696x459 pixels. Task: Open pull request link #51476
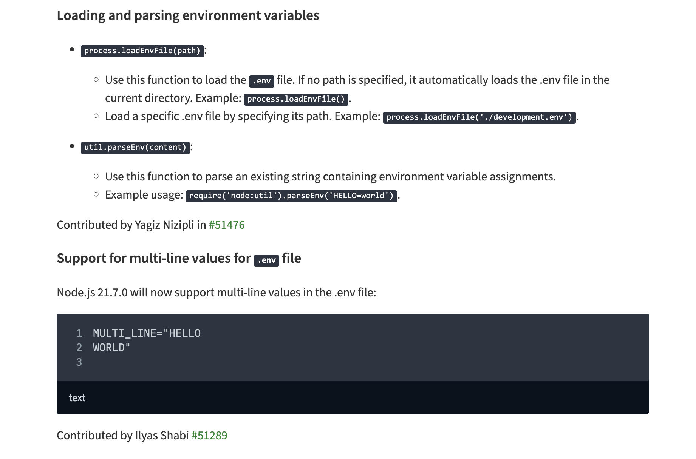pyautogui.click(x=227, y=225)
